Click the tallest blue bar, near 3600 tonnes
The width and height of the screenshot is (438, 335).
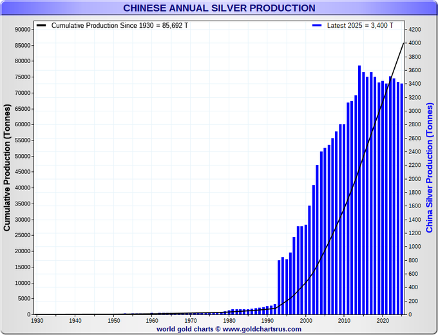point(359,190)
